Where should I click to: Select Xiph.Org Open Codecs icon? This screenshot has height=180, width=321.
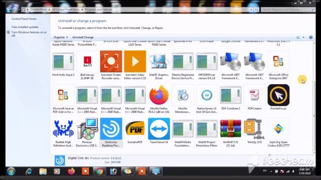click(x=278, y=129)
